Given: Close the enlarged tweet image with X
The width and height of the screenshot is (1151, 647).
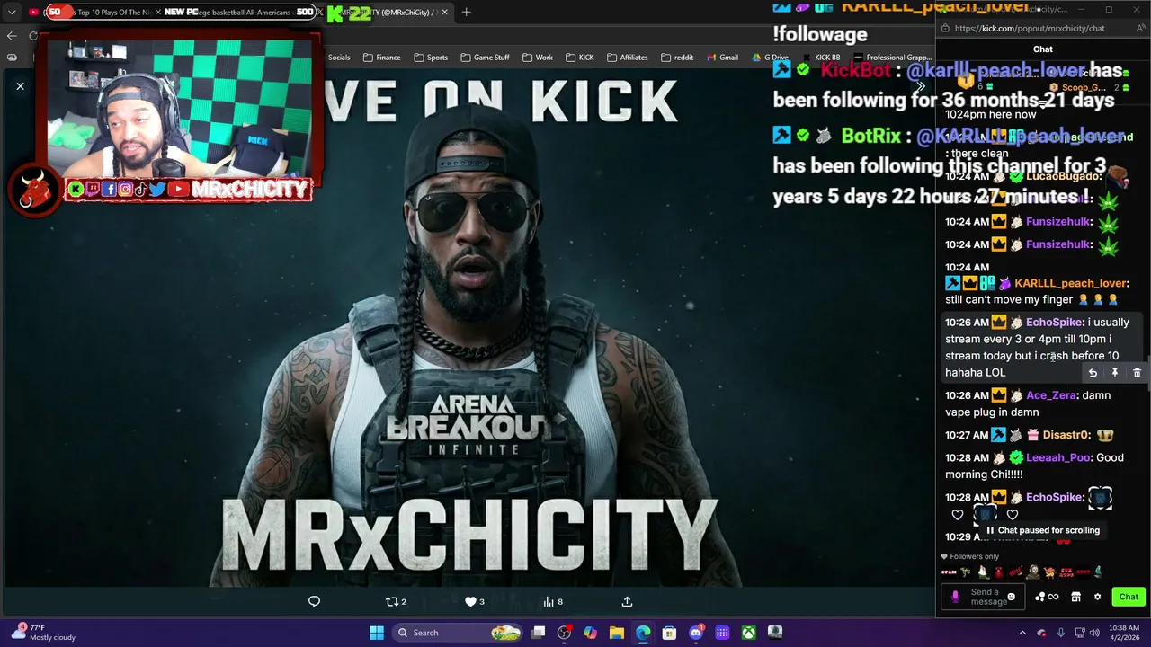Looking at the screenshot, I should click(x=20, y=86).
